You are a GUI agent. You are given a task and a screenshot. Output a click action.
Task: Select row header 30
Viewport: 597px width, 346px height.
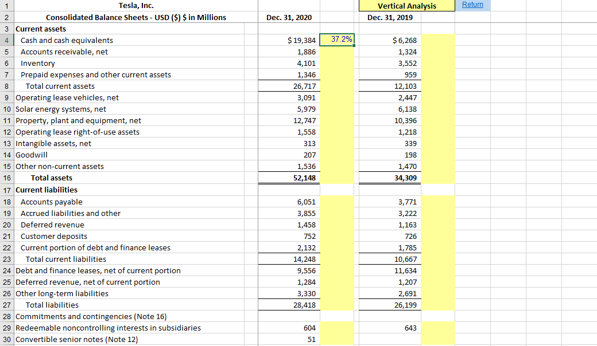point(6,340)
